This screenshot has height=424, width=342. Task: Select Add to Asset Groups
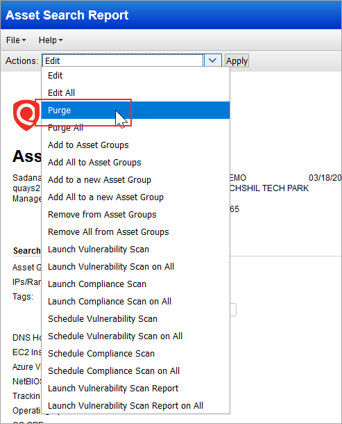tap(135, 145)
